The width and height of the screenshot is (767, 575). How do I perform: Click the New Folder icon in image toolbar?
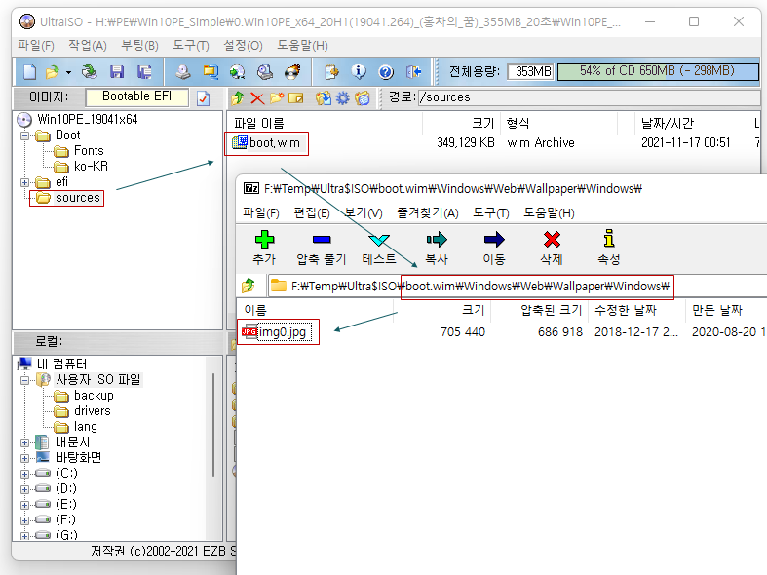pos(277,97)
